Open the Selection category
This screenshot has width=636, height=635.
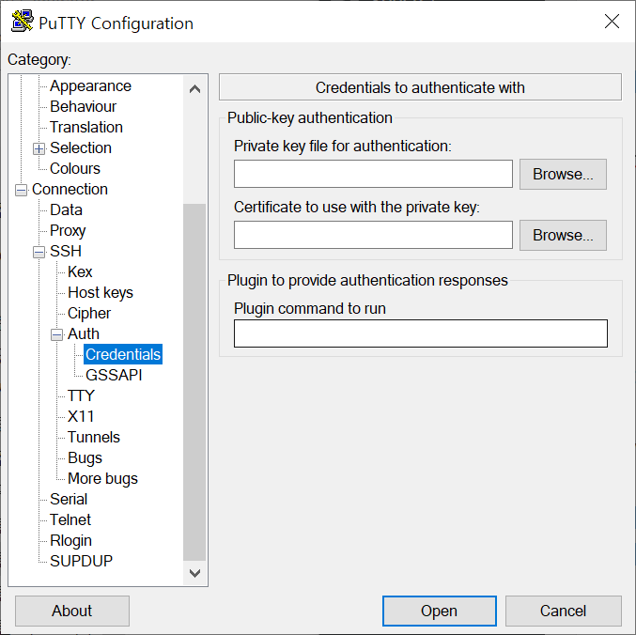(x=80, y=148)
